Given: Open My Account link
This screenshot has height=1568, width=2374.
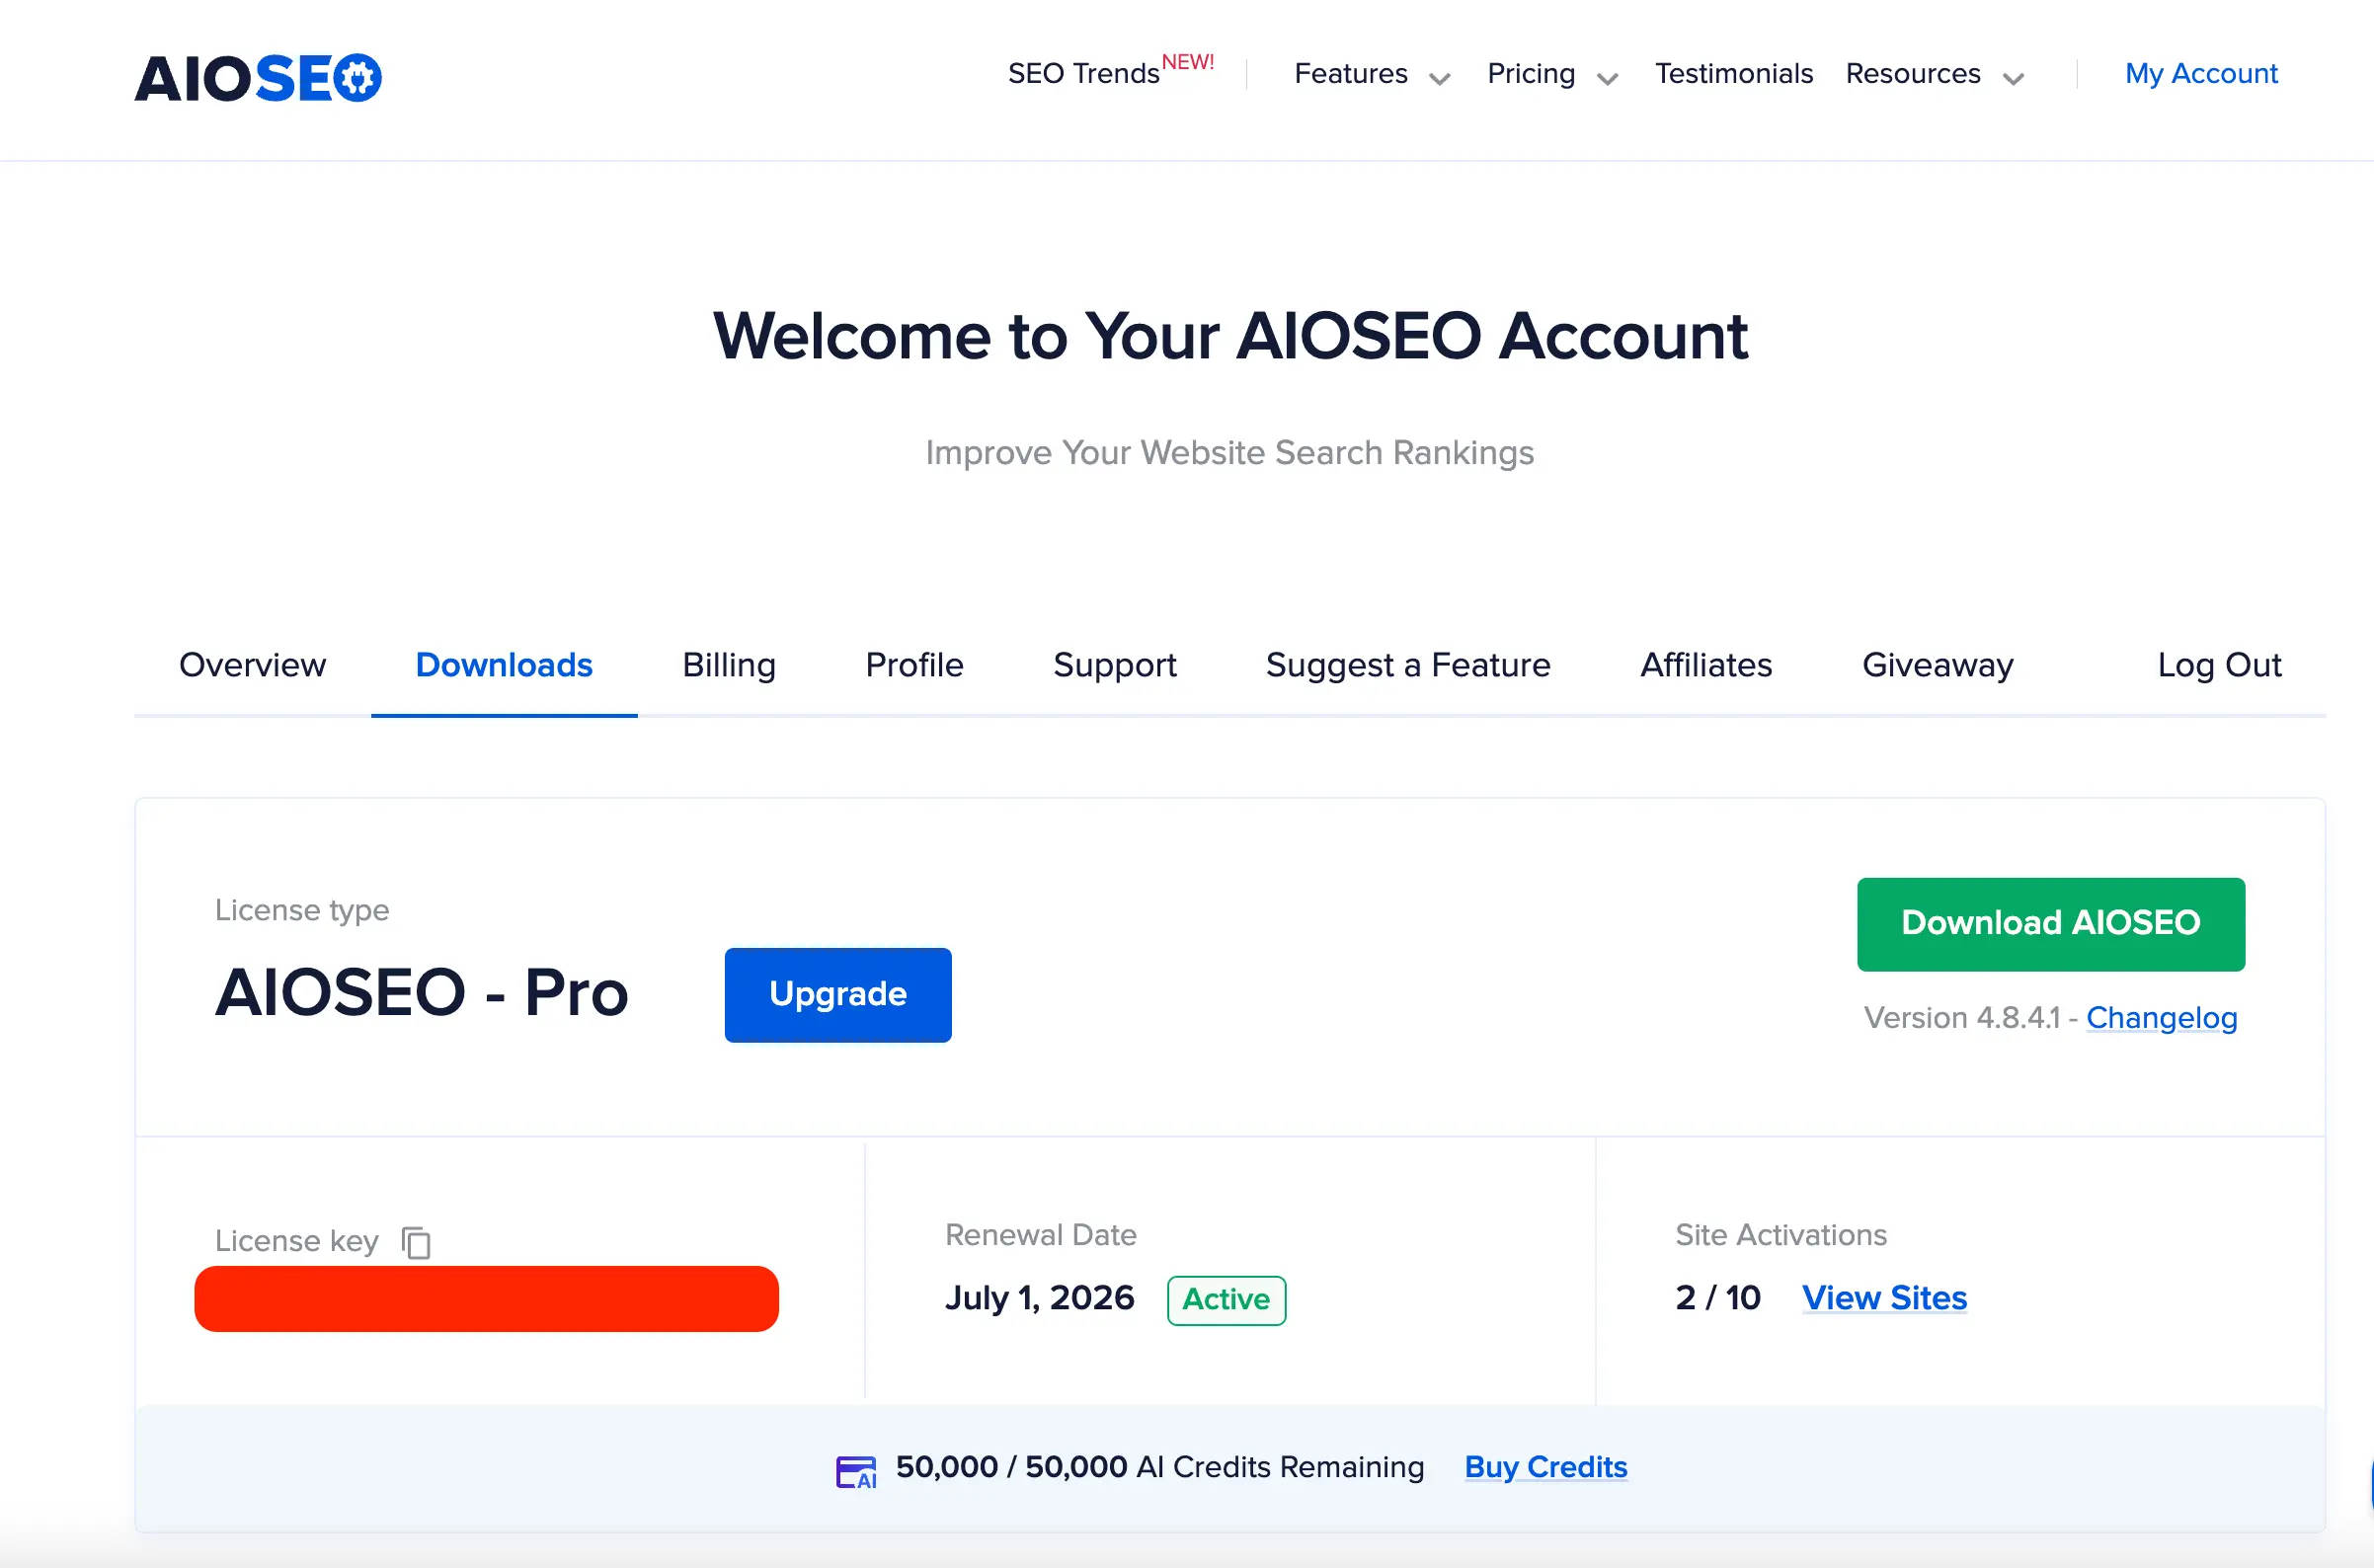Looking at the screenshot, I should [2201, 74].
